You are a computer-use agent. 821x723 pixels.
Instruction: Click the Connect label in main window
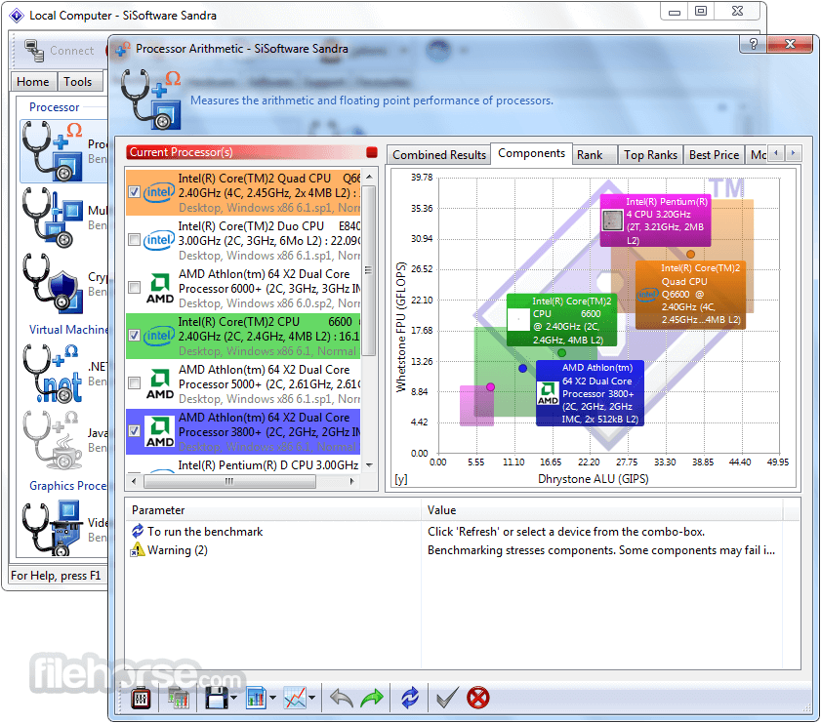click(x=71, y=51)
